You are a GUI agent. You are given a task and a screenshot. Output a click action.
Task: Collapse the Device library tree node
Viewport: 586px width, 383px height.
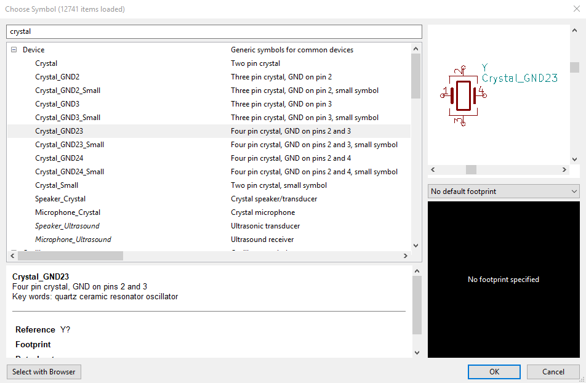click(14, 50)
